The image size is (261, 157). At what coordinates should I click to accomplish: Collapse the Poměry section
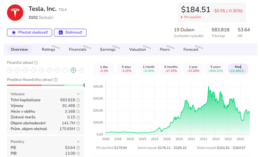pos(78,142)
